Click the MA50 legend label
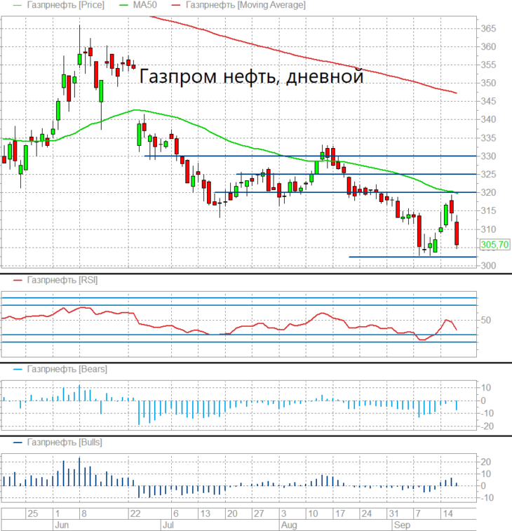Viewport: 512px width, 531px height. (x=145, y=5)
